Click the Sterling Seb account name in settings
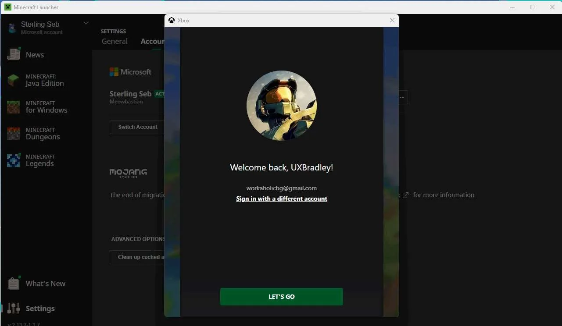This screenshot has width=562, height=326. pyautogui.click(x=130, y=94)
